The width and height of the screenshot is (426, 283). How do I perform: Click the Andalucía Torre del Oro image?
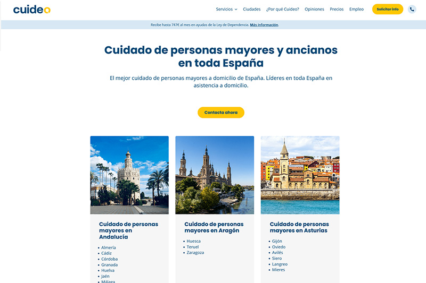coord(129,175)
